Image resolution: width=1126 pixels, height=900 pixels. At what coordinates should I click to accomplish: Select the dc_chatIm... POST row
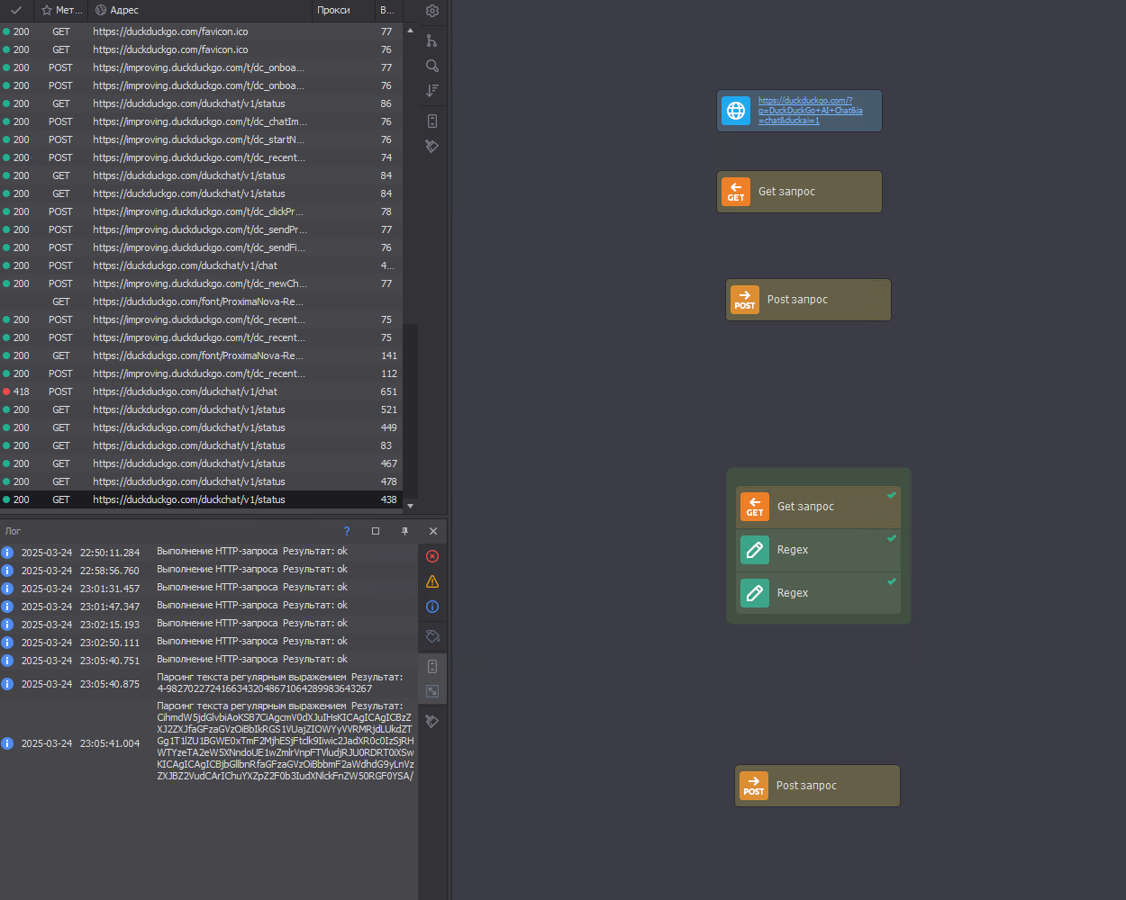click(x=201, y=121)
